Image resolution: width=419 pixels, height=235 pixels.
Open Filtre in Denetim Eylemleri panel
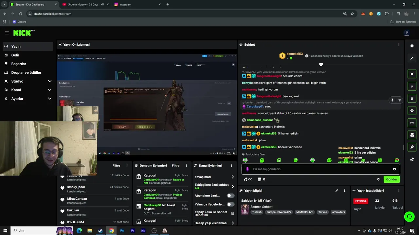point(175,165)
